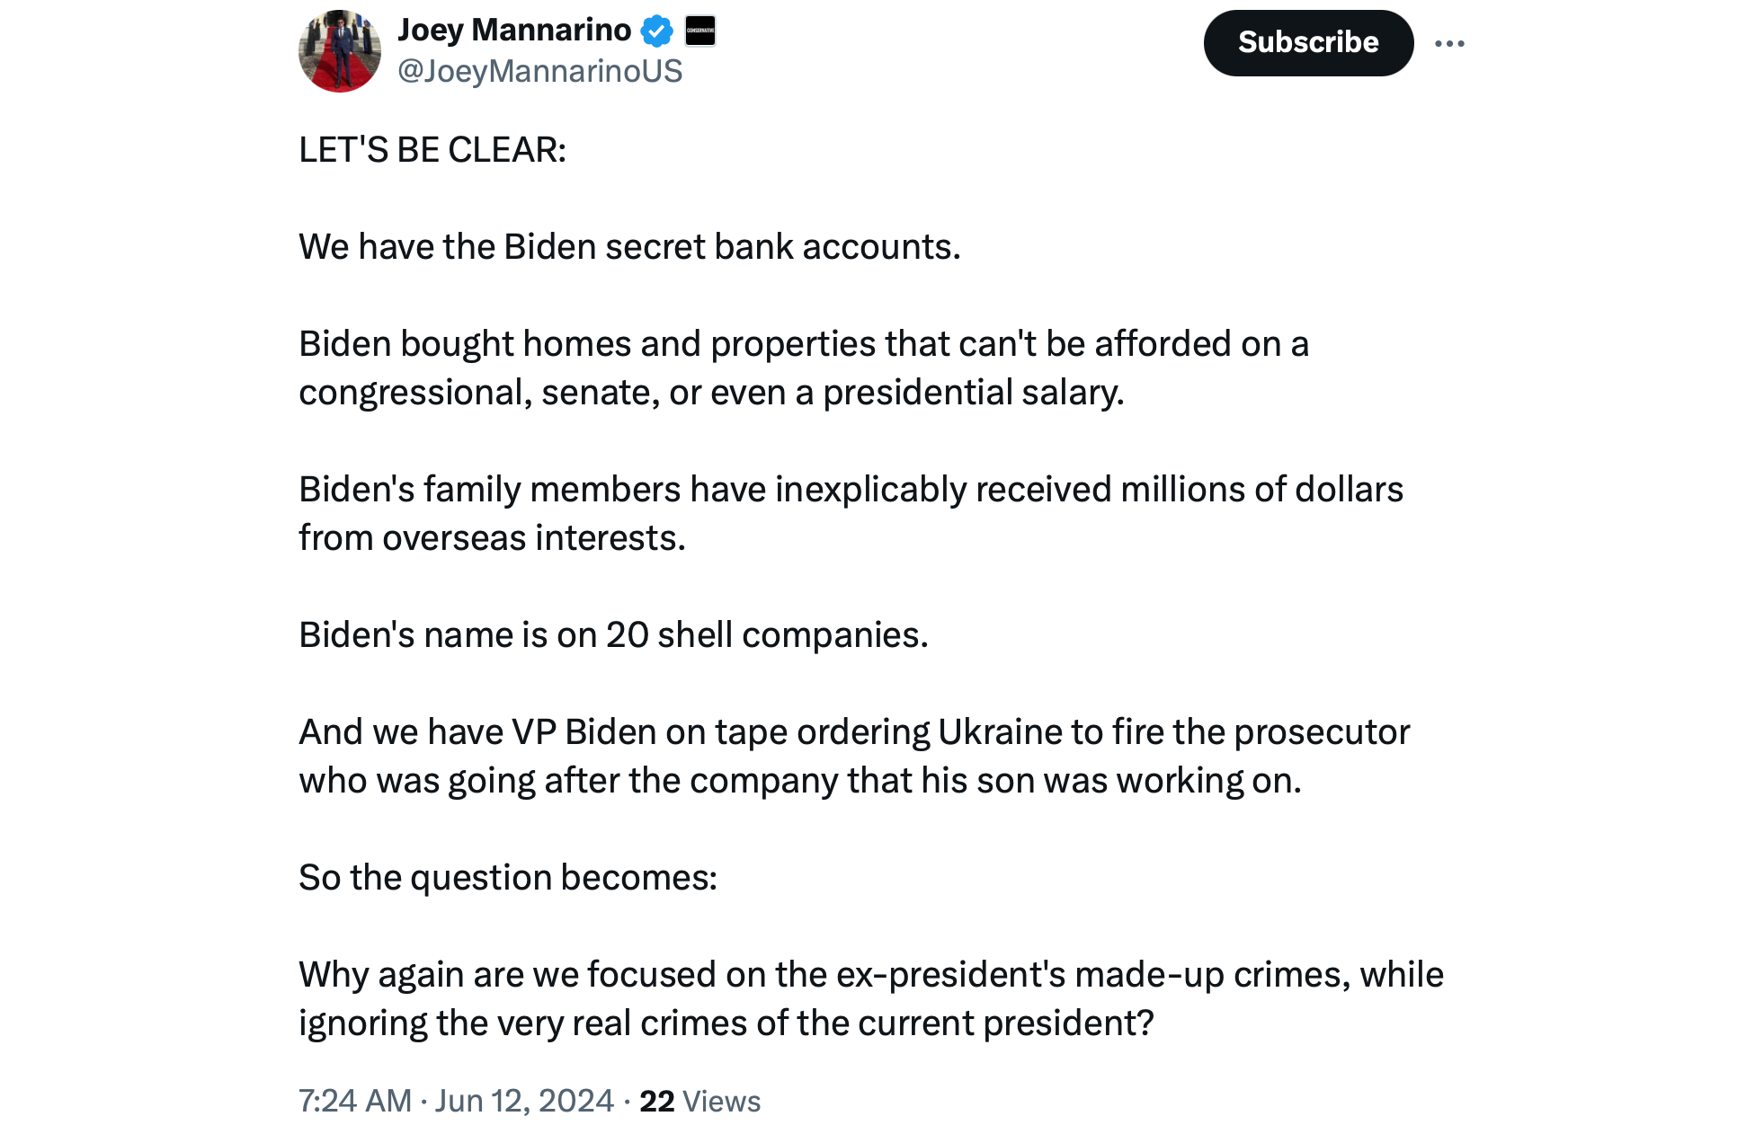Click the paragraph about overseas interests
The image size is (1764, 1125).
tap(850, 513)
